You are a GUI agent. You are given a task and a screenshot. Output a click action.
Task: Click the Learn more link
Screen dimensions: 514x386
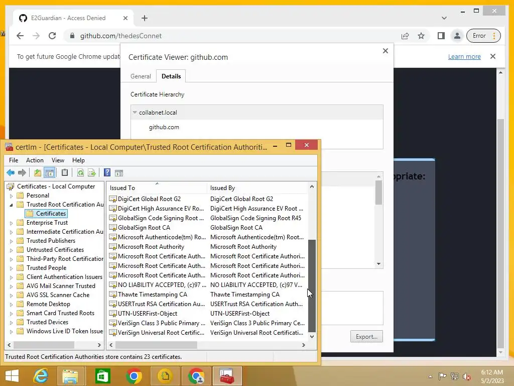(464, 56)
